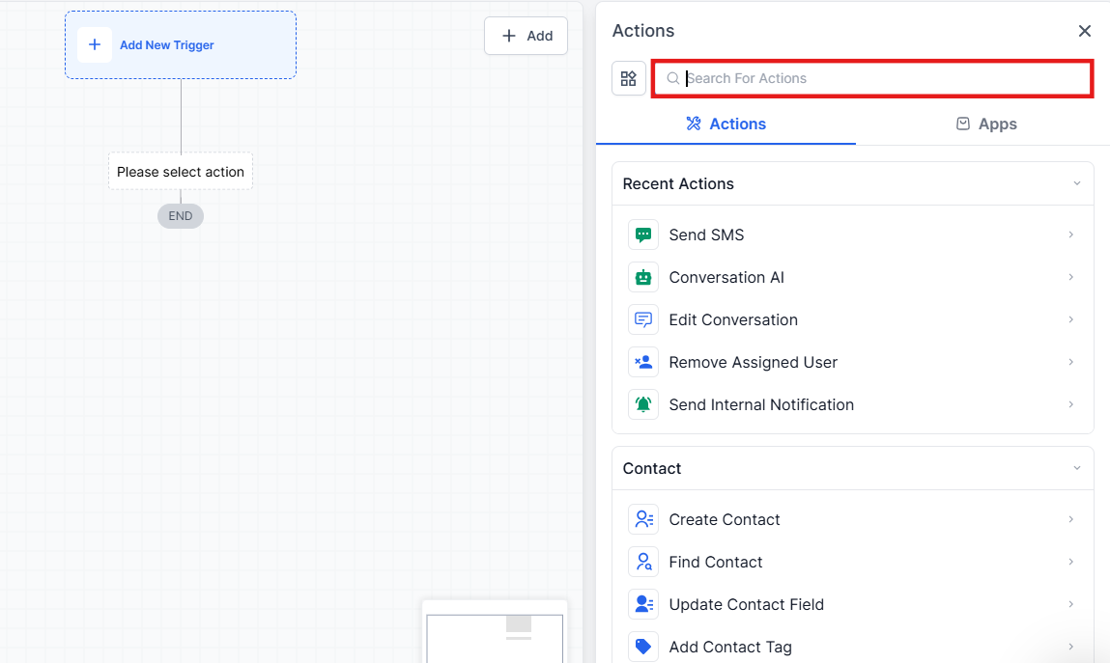The width and height of the screenshot is (1110, 663).
Task: Open the Update Contact Field chevron
Action: pos(1070,604)
